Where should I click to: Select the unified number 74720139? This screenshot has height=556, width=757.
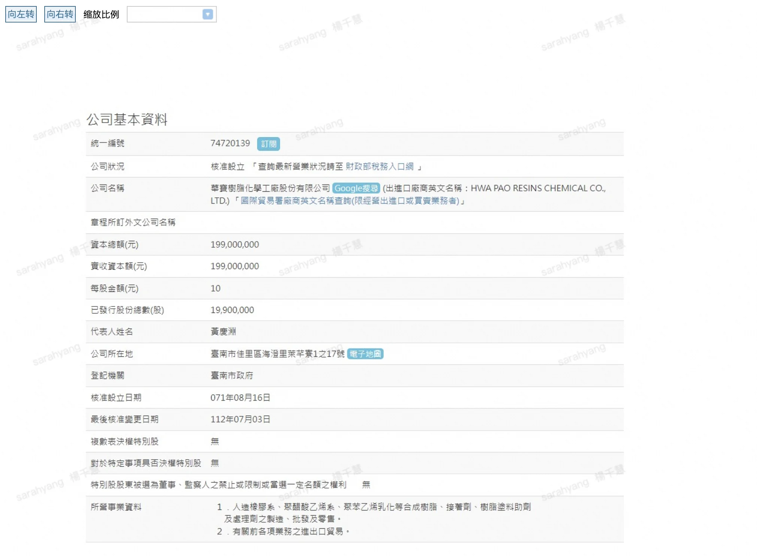point(230,143)
